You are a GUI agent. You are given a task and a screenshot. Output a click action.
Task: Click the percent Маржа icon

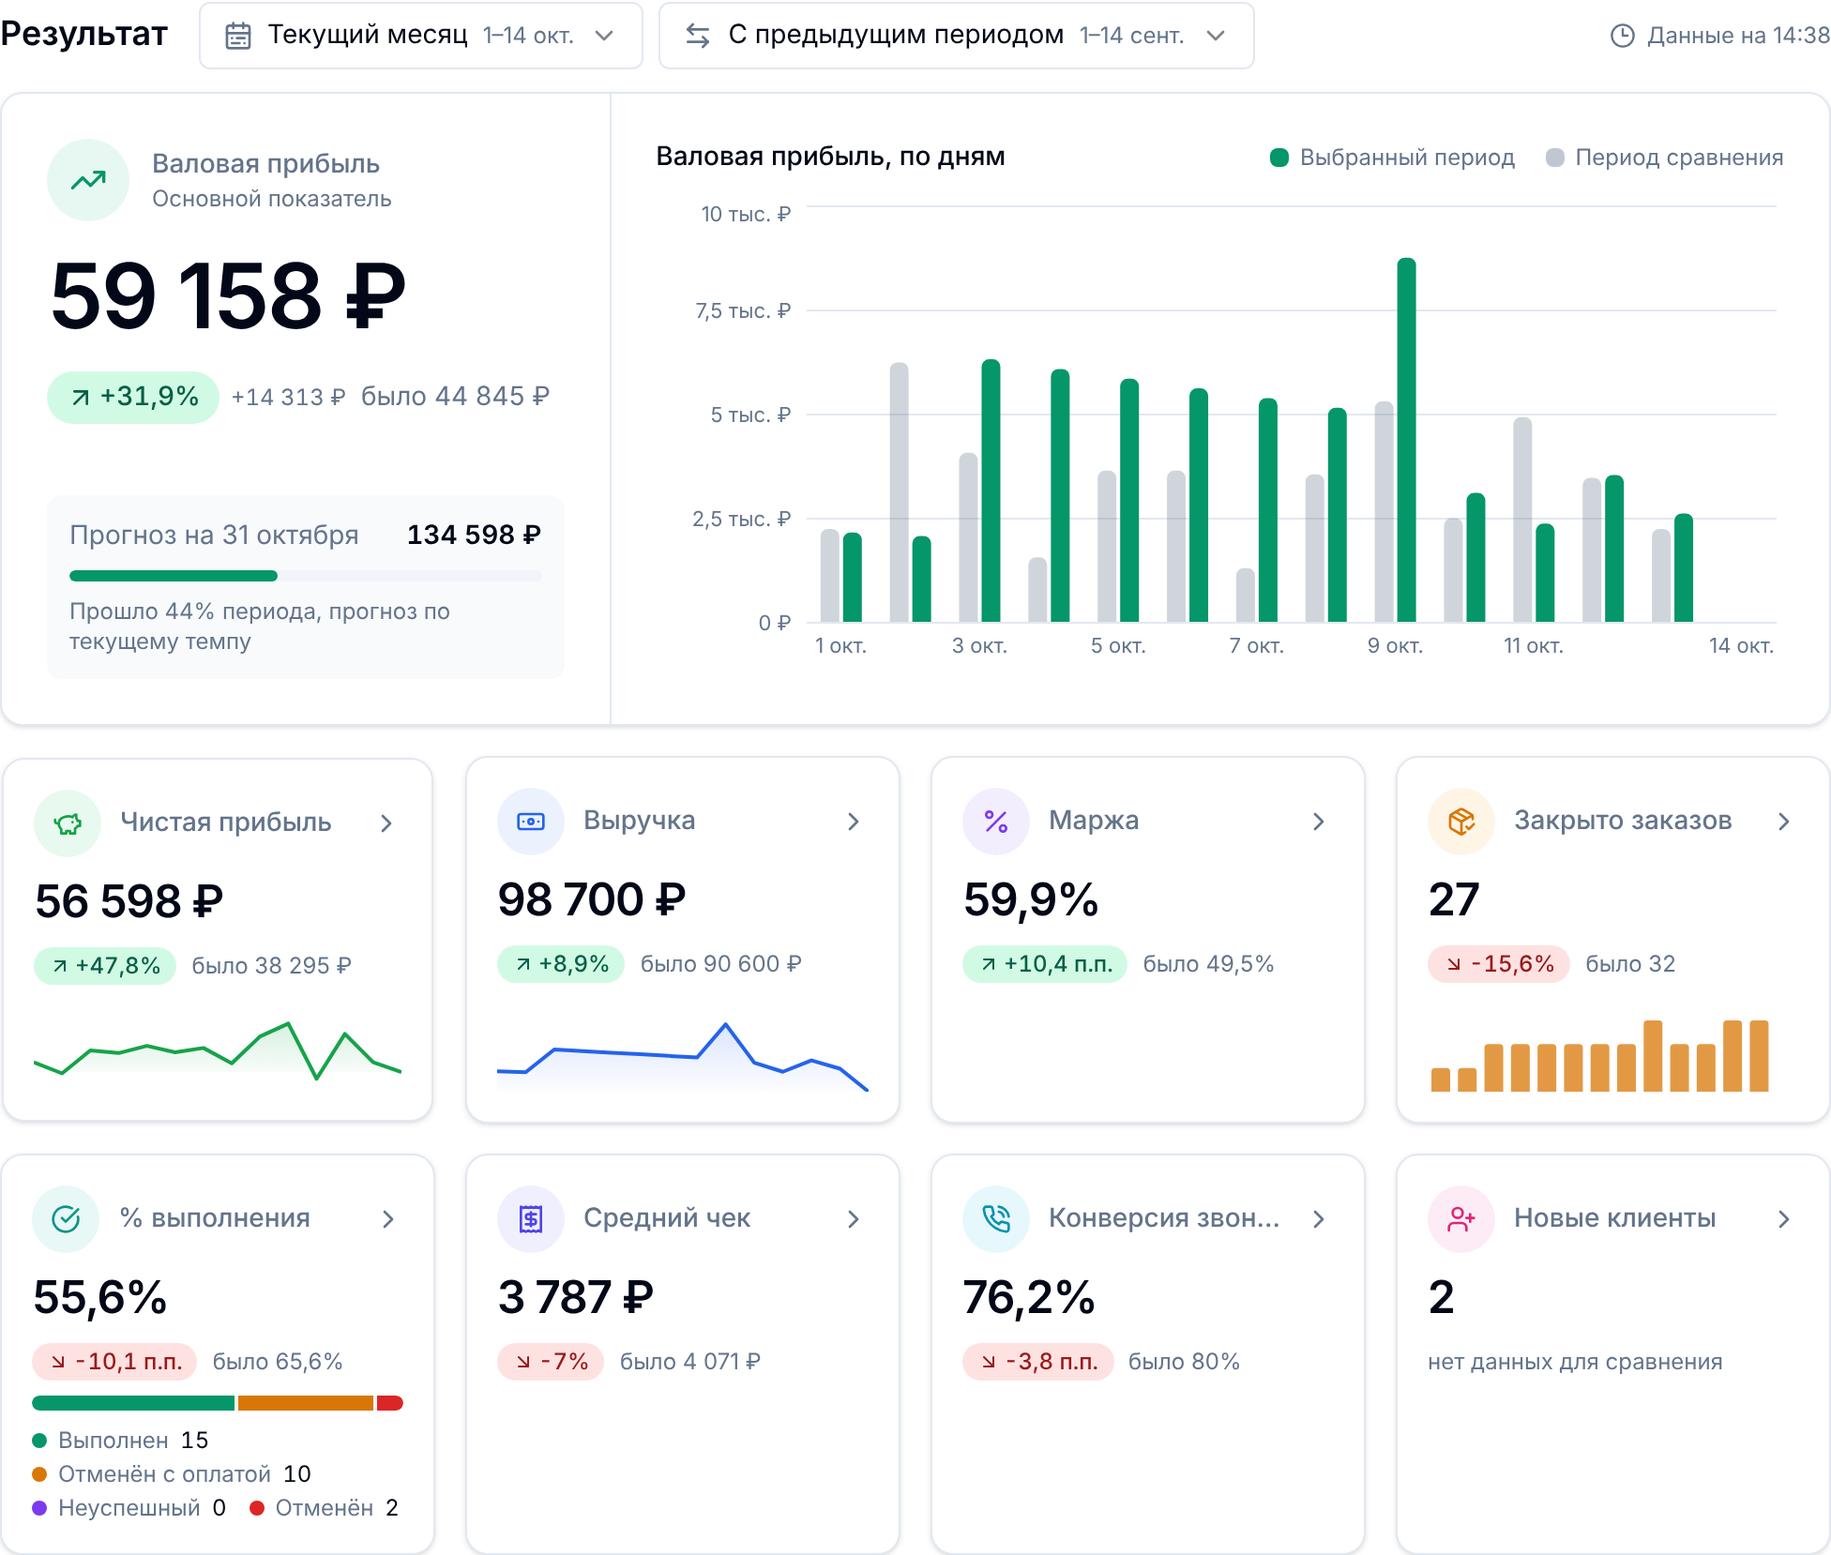pyautogui.click(x=996, y=822)
